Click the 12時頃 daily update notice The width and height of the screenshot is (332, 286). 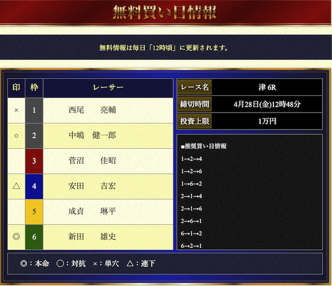point(163,48)
